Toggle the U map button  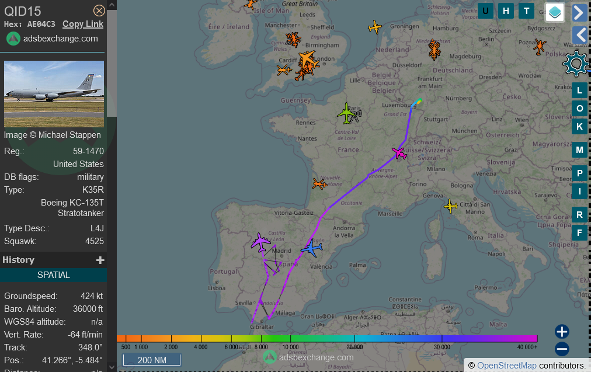pos(485,11)
